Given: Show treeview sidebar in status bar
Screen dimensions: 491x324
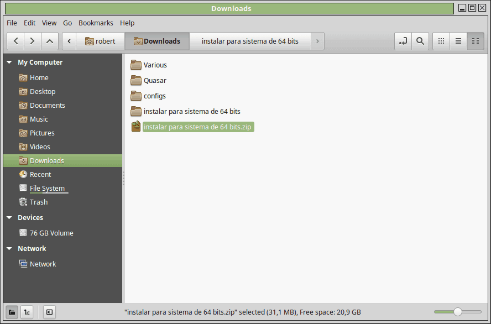Looking at the screenshot, I should click(x=27, y=312).
